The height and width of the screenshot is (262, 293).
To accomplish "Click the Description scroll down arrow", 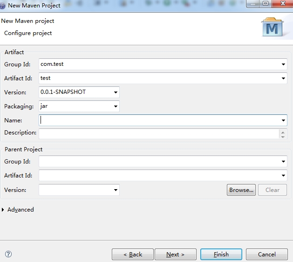I will pyautogui.click(x=283, y=137).
